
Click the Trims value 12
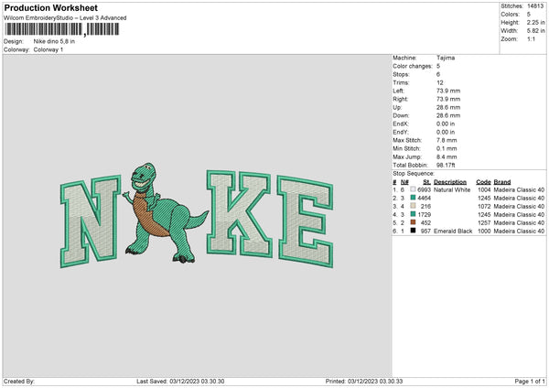click(x=440, y=83)
